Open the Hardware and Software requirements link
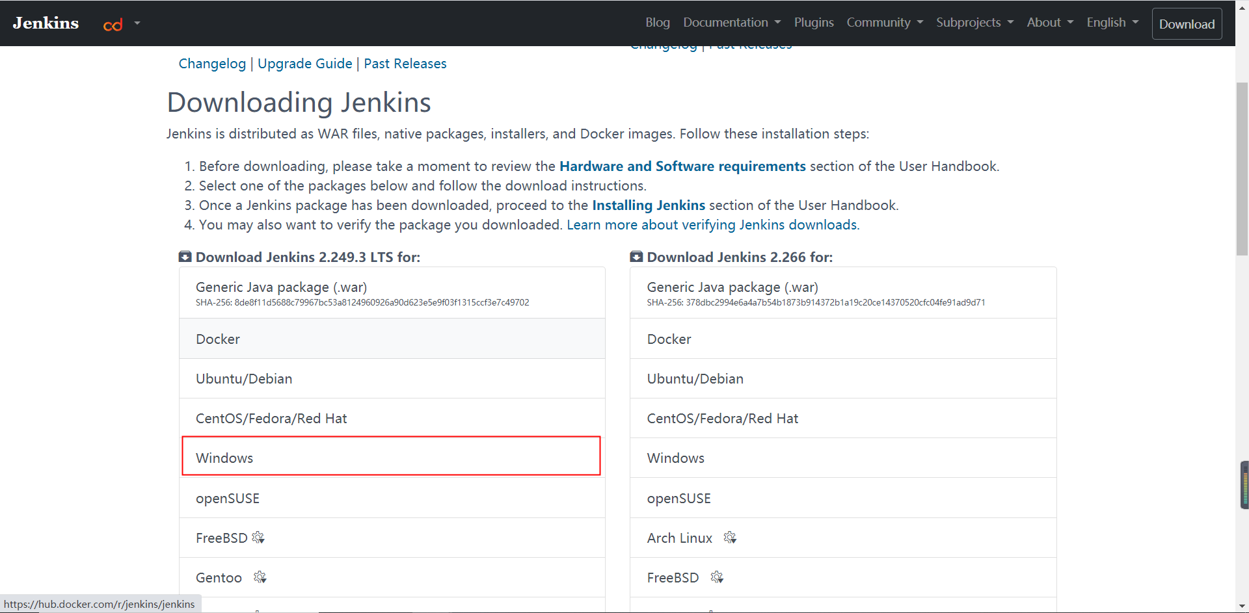Screen dimensions: 1249x613 (682, 166)
